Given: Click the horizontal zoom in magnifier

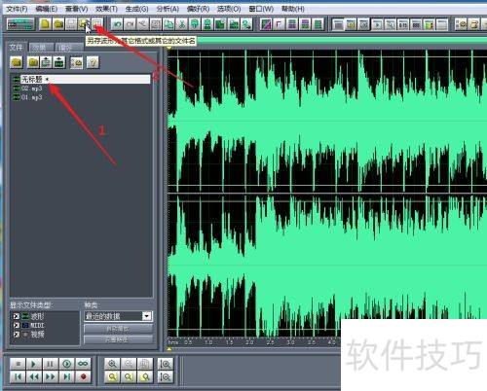Looking at the screenshot, I should pos(112,364).
